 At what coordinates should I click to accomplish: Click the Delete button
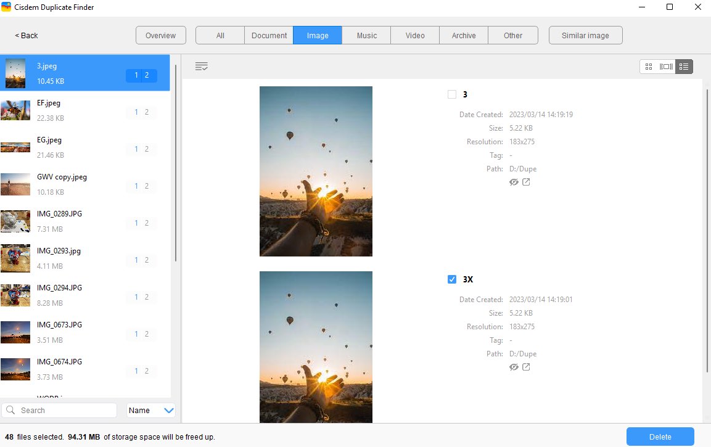660,437
